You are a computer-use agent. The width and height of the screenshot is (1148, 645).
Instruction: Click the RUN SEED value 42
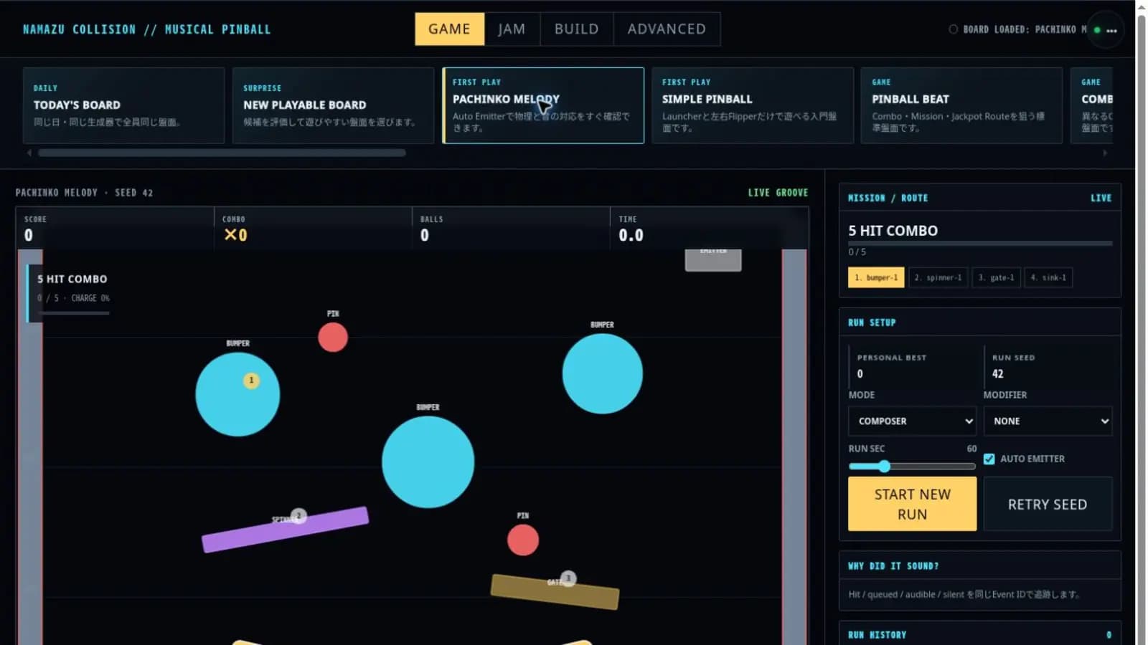pyautogui.click(x=998, y=373)
